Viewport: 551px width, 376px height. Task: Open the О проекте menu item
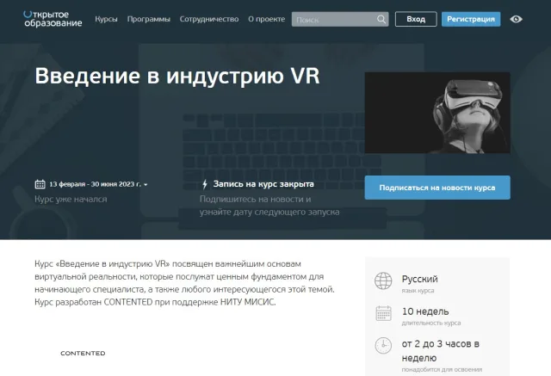pyautogui.click(x=267, y=19)
